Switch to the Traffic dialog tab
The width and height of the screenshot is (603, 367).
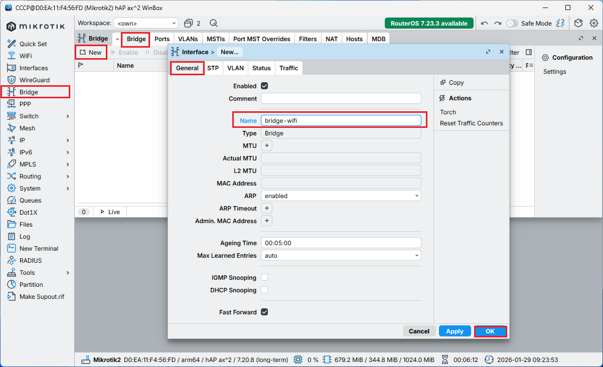289,68
